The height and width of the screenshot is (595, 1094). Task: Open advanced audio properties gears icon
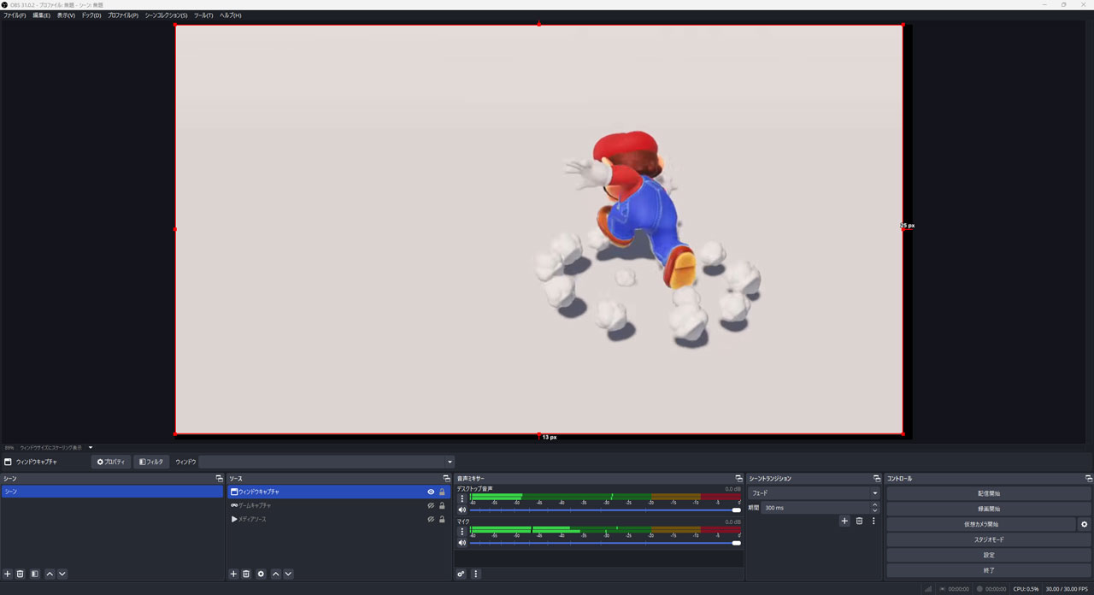click(461, 574)
